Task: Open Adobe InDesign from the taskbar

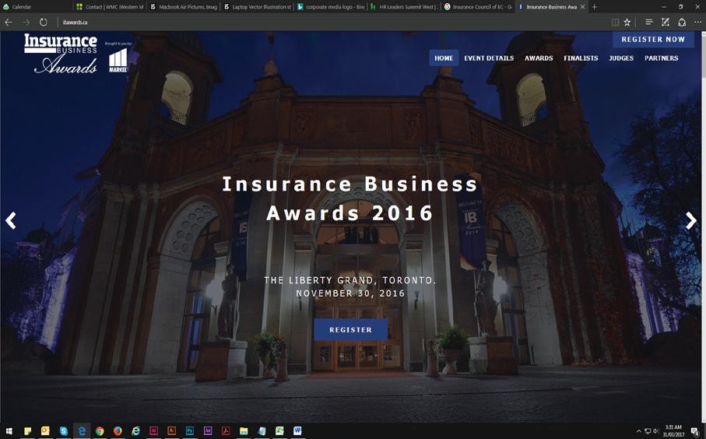Action: pyautogui.click(x=153, y=431)
